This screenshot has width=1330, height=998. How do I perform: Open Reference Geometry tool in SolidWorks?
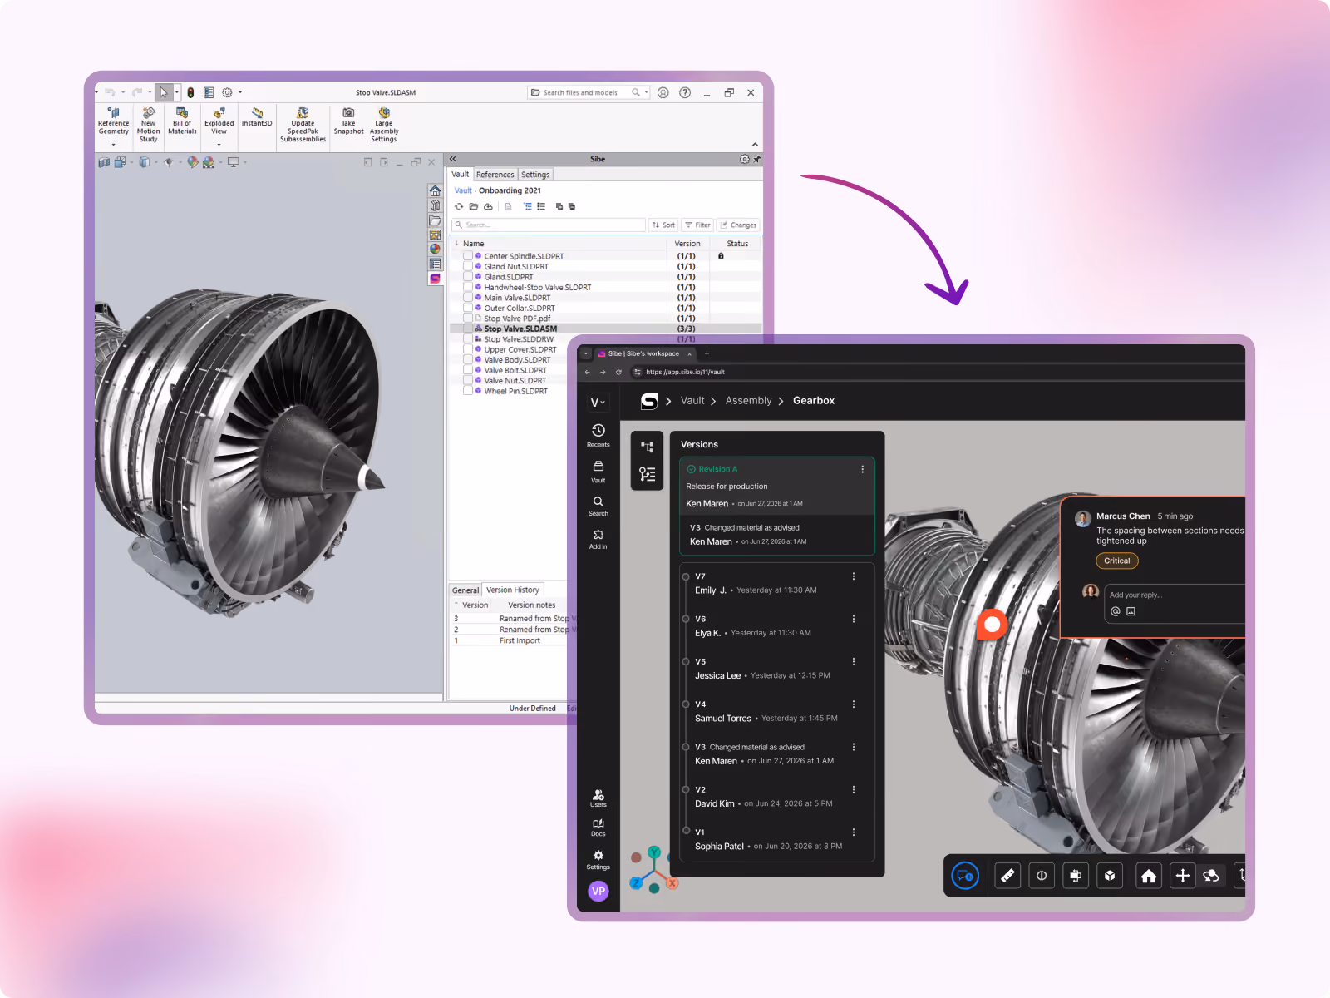point(114,121)
